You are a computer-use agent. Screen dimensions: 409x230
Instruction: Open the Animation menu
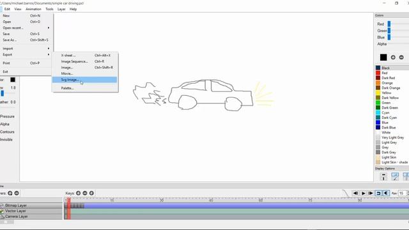click(33, 9)
